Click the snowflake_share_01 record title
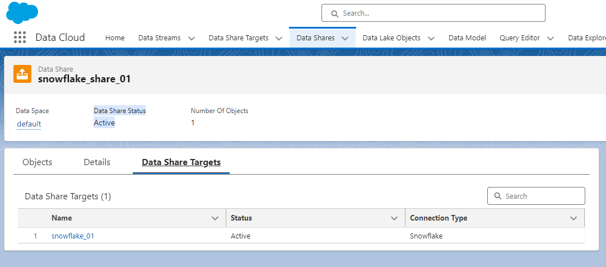This screenshot has height=267, width=606. click(x=84, y=79)
